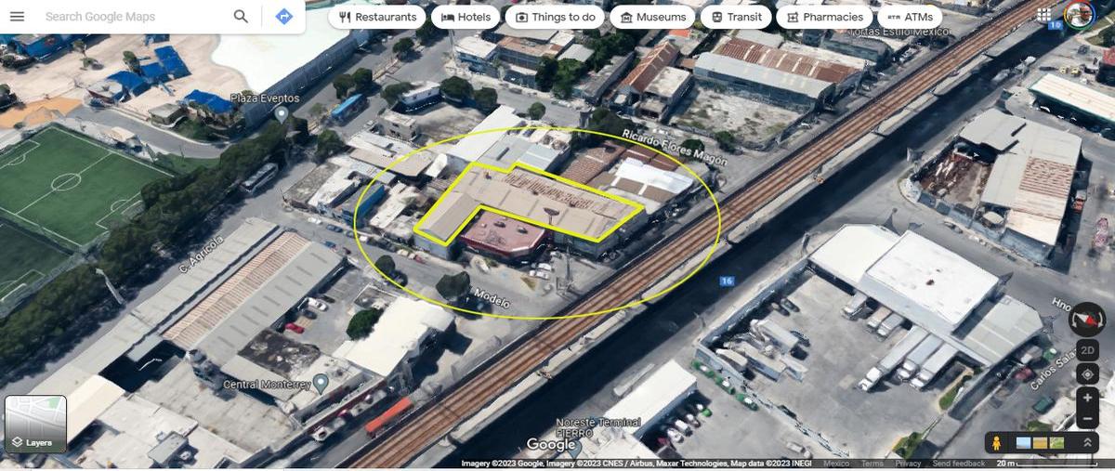The width and height of the screenshot is (1115, 471).
Task: Click the Plaza Eventos map pin
Action: coord(282,113)
